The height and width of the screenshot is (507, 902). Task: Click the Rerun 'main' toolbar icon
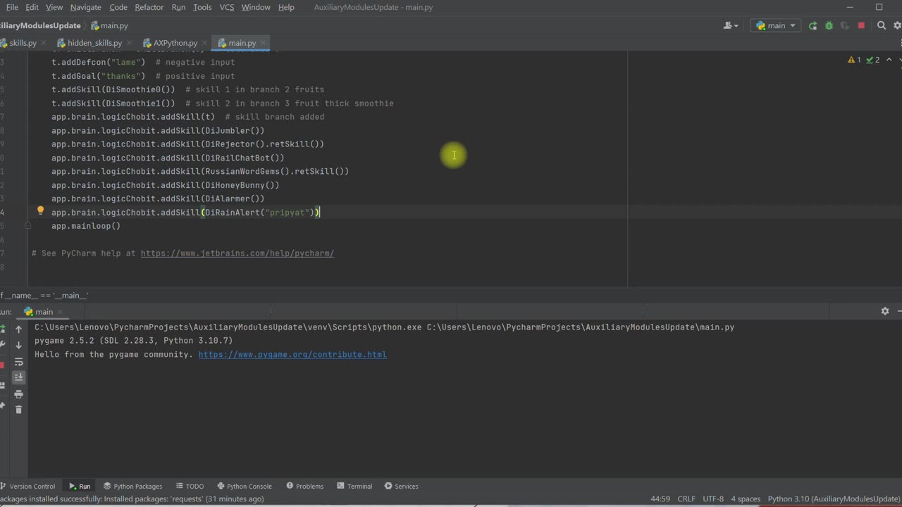click(x=813, y=25)
